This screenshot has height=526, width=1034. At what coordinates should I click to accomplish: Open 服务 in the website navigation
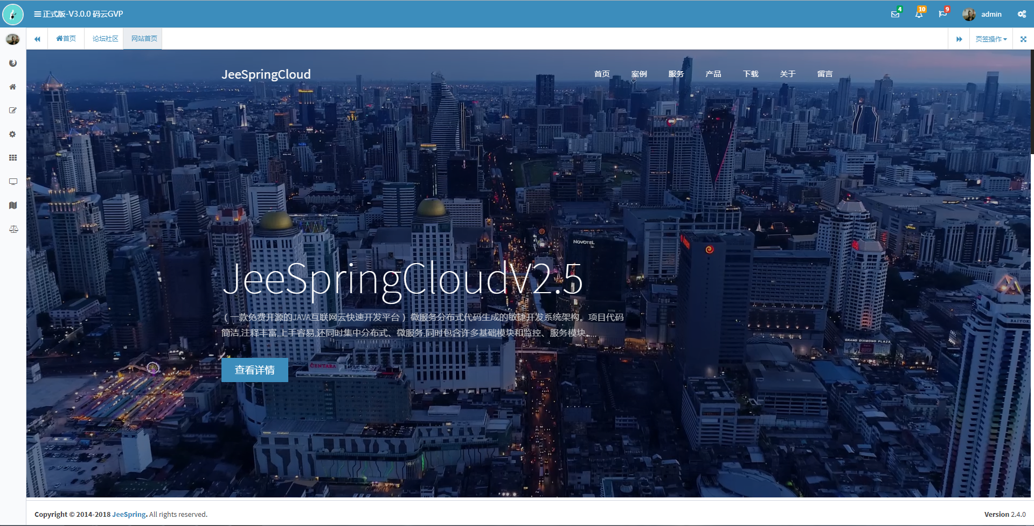[676, 74]
